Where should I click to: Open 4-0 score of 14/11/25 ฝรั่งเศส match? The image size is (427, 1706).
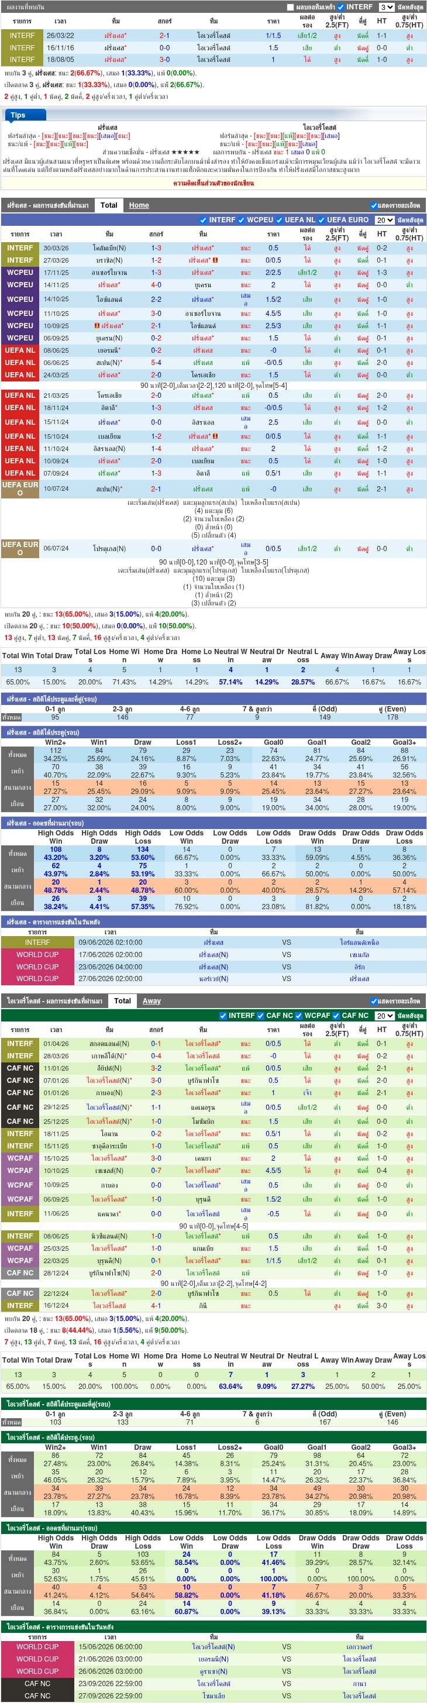click(156, 285)
